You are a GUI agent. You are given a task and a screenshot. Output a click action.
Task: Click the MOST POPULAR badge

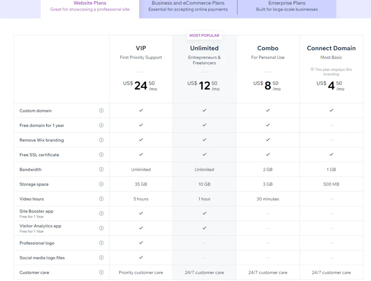(204, 35)
